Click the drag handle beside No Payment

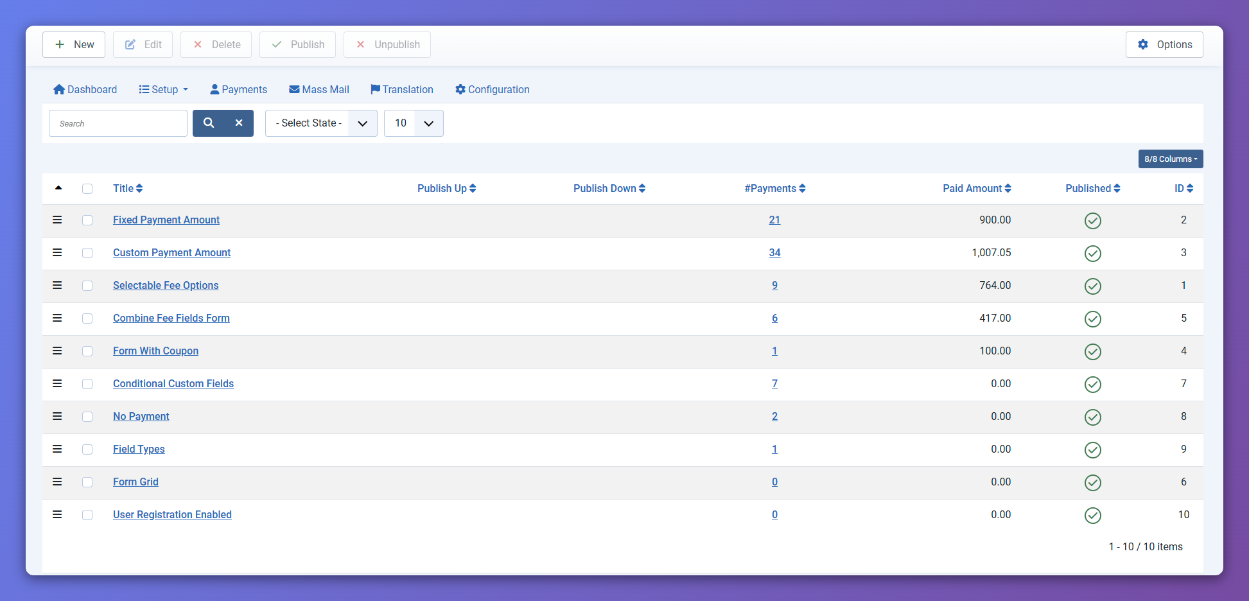[x=57, y=416]
